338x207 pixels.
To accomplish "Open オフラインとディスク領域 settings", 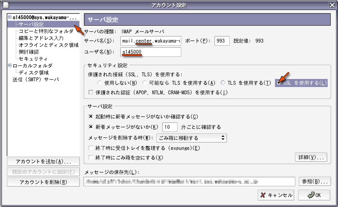I will [48, 45].
